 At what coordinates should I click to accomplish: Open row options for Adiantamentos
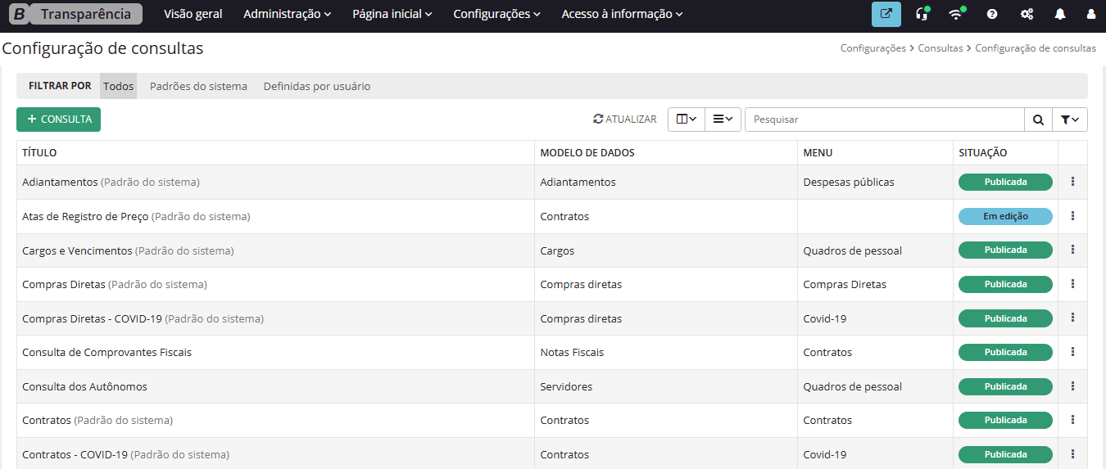point(1072,182)
